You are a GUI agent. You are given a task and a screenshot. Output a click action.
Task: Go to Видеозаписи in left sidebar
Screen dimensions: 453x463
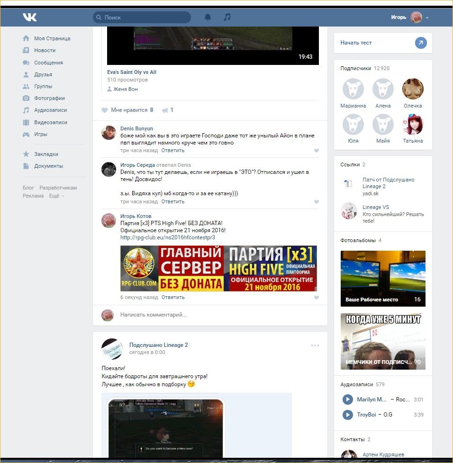[x=50, y=122]
